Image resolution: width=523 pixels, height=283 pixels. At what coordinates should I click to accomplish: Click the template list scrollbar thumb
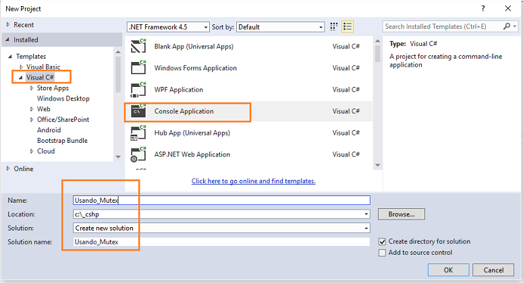tap(378, 54)
